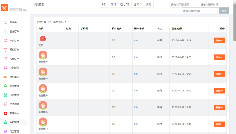Click balance 0.0 link in 2020-08-26 23:55 row

coord(136,74)
